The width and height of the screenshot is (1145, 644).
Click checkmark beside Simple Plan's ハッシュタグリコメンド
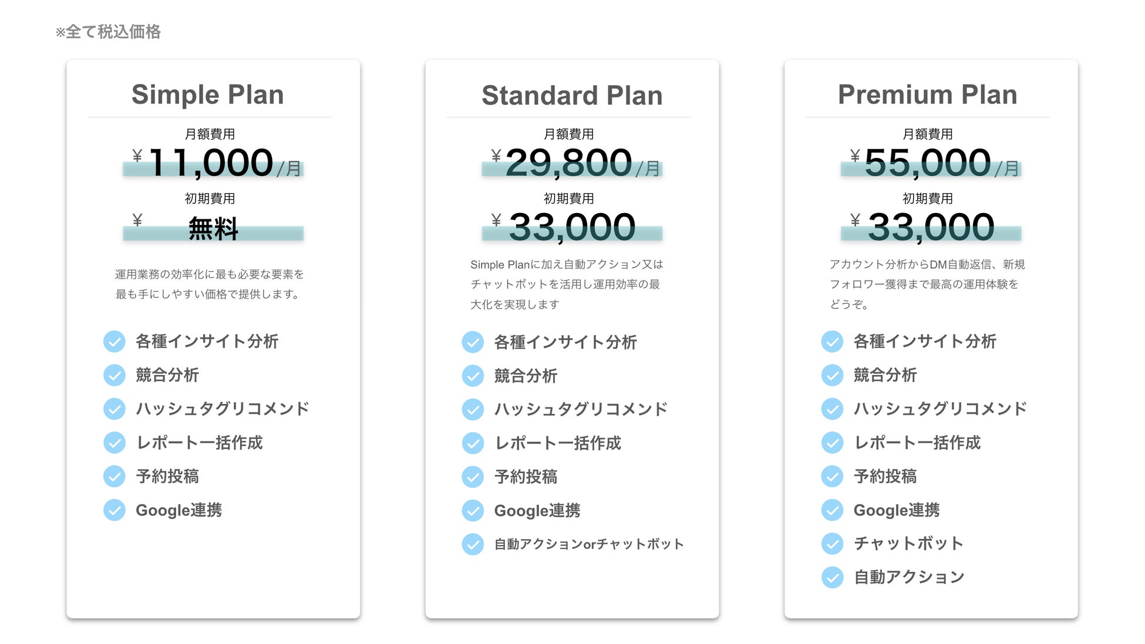click(114, 409)
